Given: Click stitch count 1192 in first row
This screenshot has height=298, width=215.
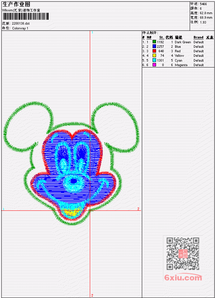Looking at the screenshot, I should pos(160,42).
